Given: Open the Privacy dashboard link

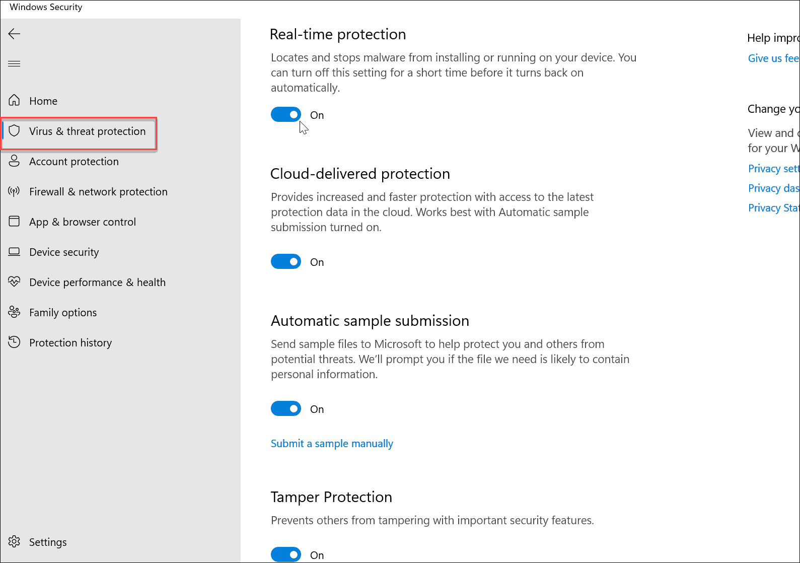Looking at the screenshot, I should pos(773,188).
